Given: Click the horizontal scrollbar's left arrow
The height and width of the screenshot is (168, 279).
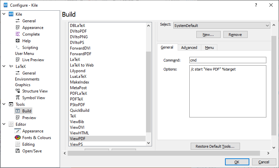Looking at the screenshot, I should [x=65, y=153].
